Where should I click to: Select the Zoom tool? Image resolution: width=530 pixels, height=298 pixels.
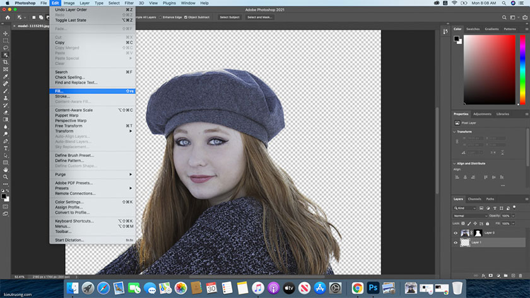6,177
